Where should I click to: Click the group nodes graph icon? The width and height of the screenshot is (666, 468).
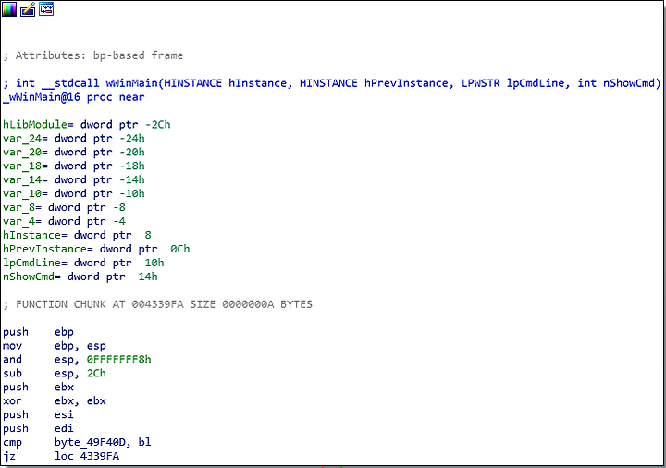pyautogui.click(x=46, y=9)
